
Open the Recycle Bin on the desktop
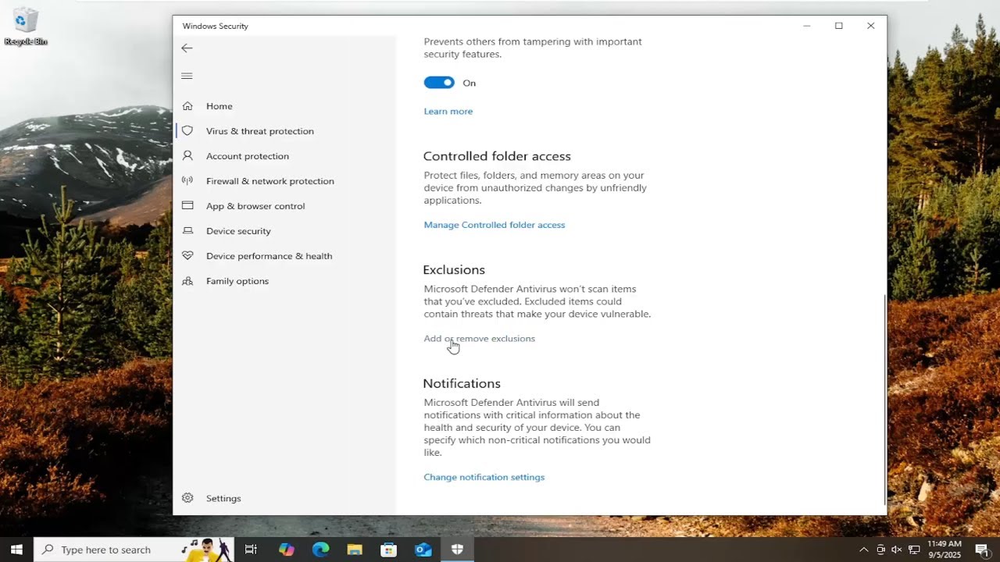(x=26, y=27)
